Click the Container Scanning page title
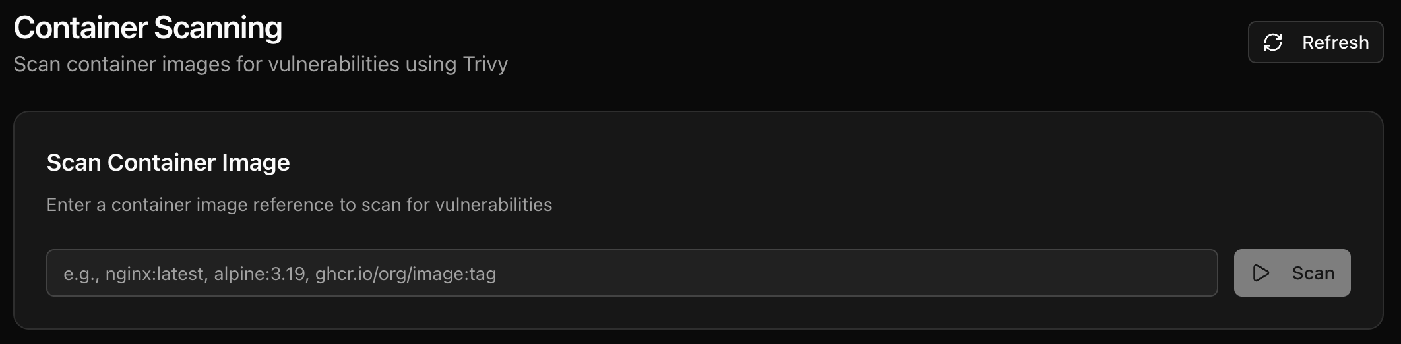Screen dimensions: 1401x344 pyautogui.click(x=148, y=28)
